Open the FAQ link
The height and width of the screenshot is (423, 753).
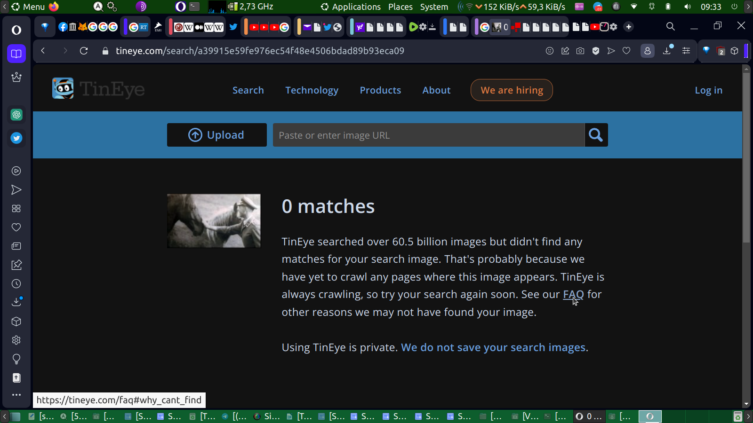click(x=573, y=294)
